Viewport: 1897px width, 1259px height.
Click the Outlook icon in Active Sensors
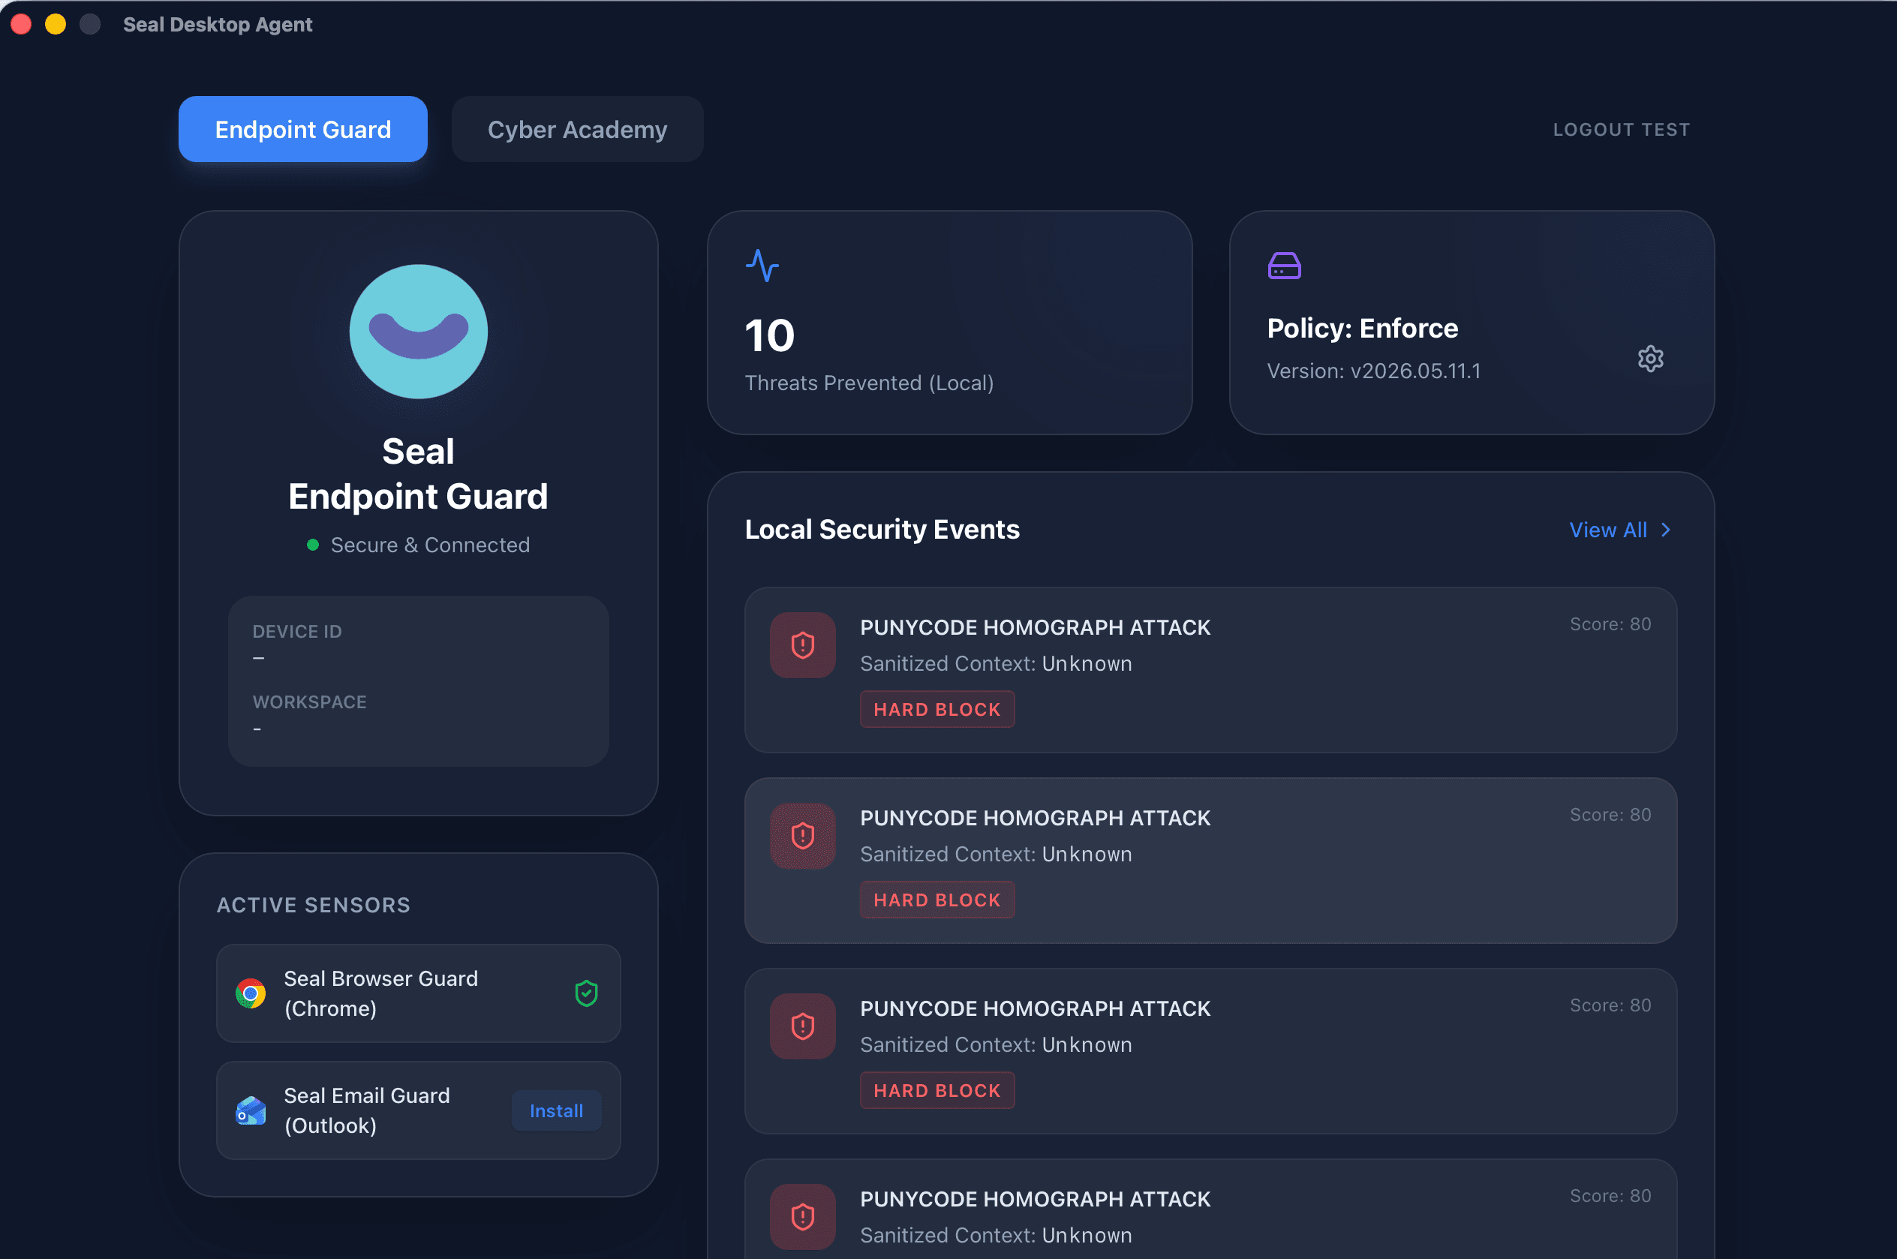click(251, 1110)
